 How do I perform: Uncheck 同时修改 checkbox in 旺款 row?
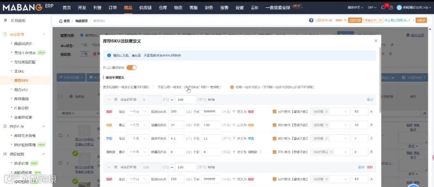coord(274,125)
